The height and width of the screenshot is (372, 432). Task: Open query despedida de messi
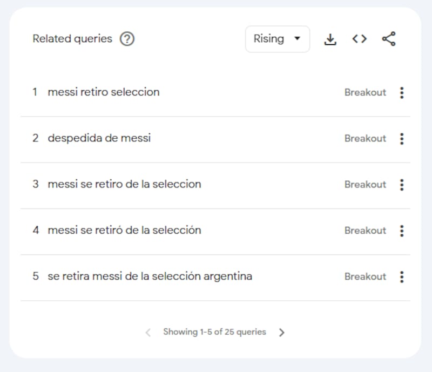[99, 138]
